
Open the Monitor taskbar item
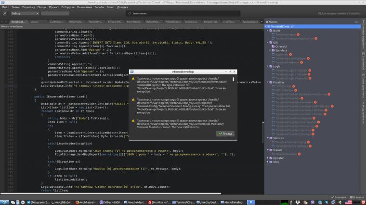click(x=159, y=202)
